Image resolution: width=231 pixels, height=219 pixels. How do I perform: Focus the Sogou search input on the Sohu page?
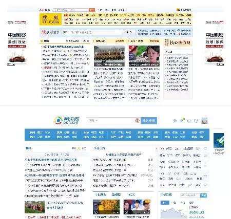(92, 32)
